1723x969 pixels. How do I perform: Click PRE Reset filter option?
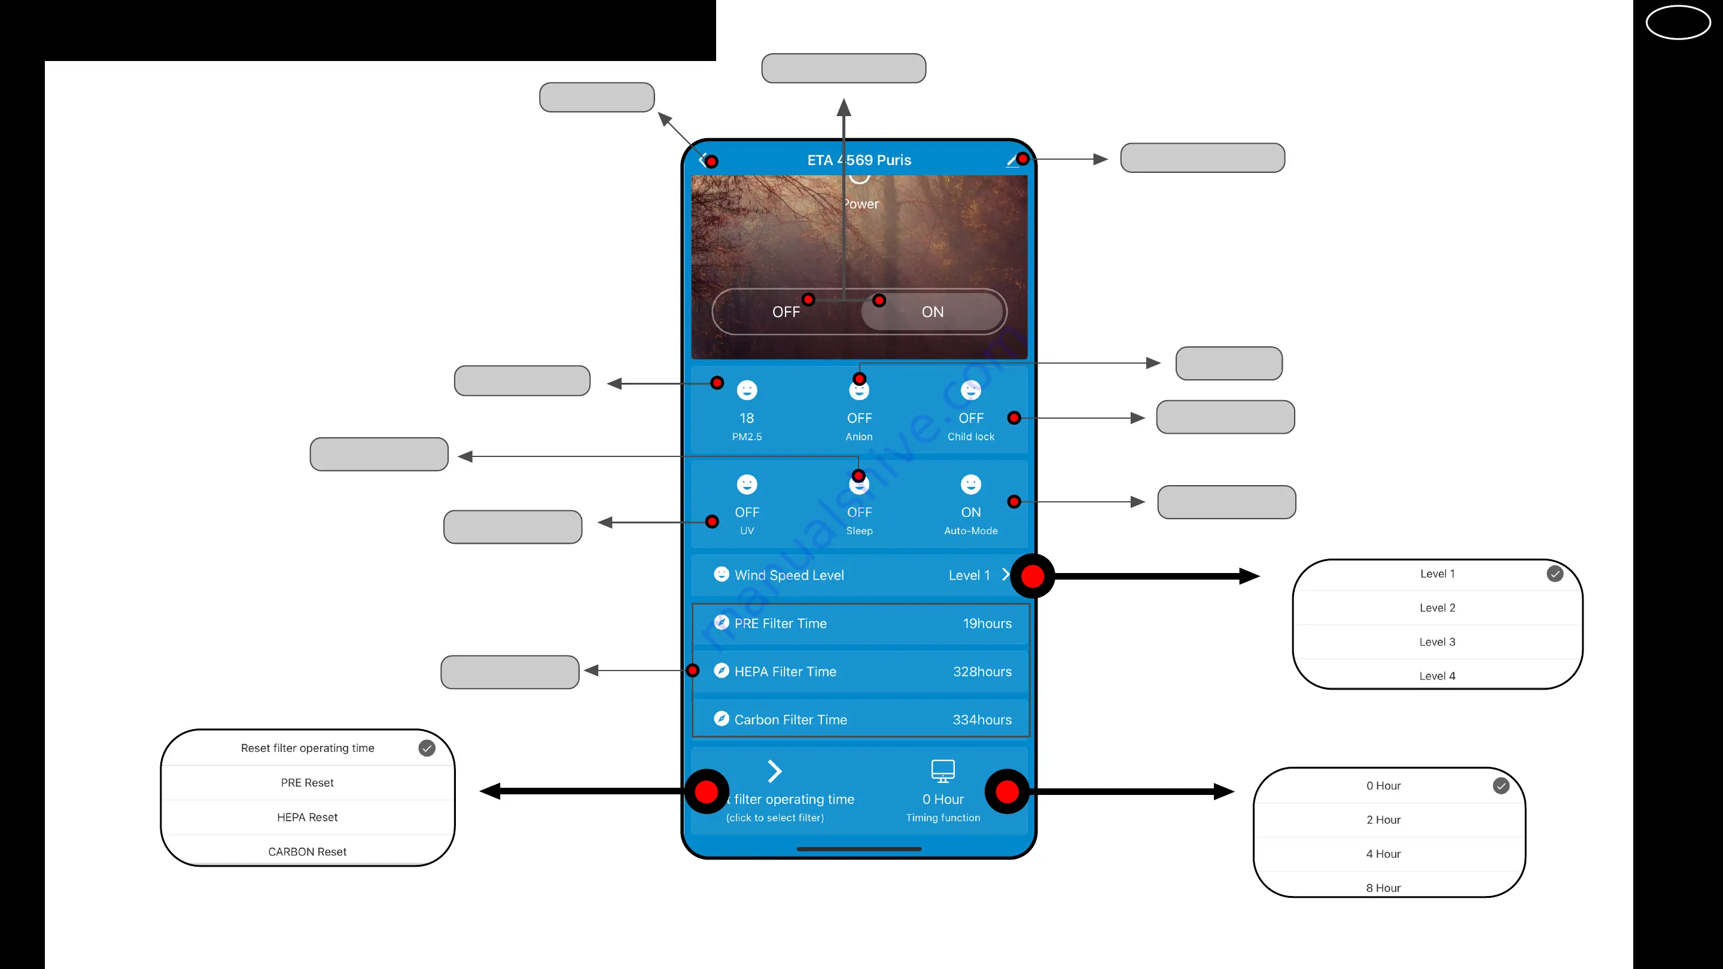point(306,782)
